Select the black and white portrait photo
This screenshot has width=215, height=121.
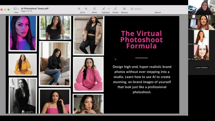point(23,95)
